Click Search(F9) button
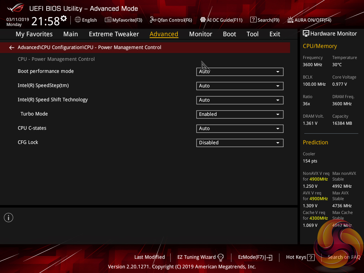 pyautogui.click(x=265, y=20)
